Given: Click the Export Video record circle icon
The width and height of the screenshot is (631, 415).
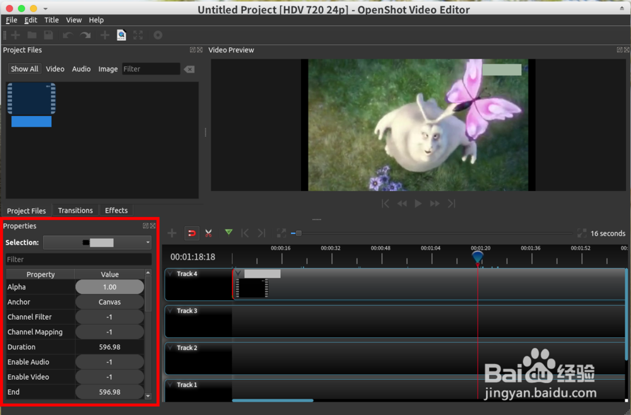Looking at the screenshot, I should 158,35.
